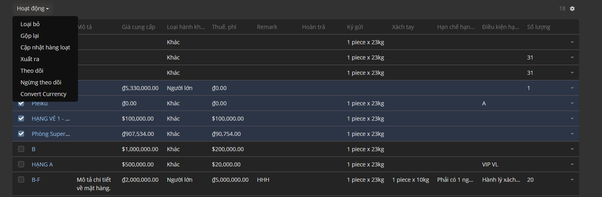This screenshot has height=197, width=602.
Task: Choose Loại bỏ from the menu
Action: pos(30,24)
